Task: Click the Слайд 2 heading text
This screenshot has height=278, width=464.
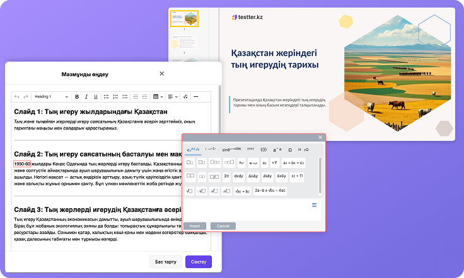Action: tap(98, 154)
